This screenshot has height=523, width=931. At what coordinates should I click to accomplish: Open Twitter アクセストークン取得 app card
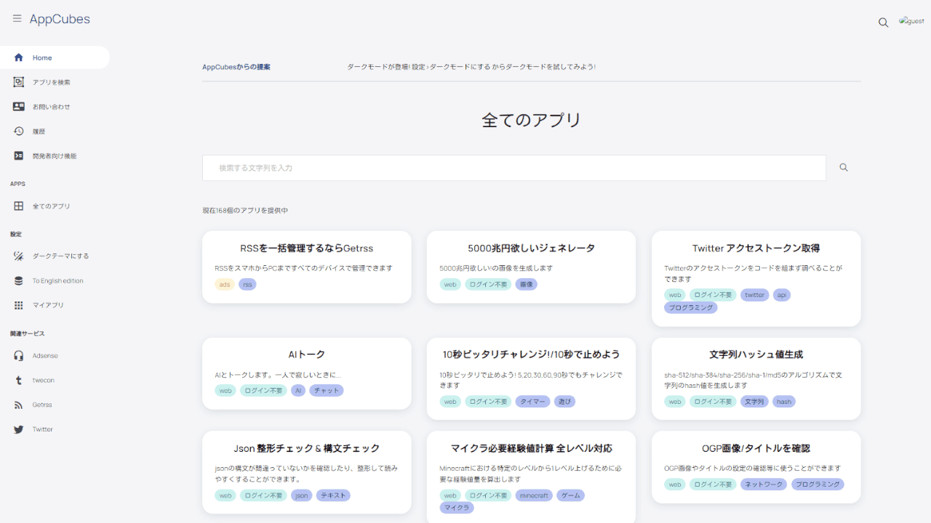pyautogui.click(x=756, y=279)
